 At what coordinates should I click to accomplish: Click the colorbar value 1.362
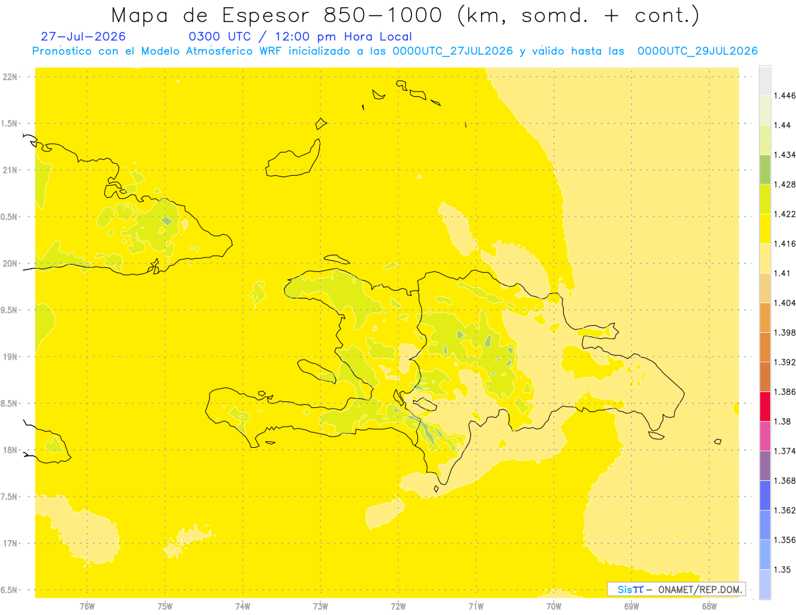click(x=785, y=510)
